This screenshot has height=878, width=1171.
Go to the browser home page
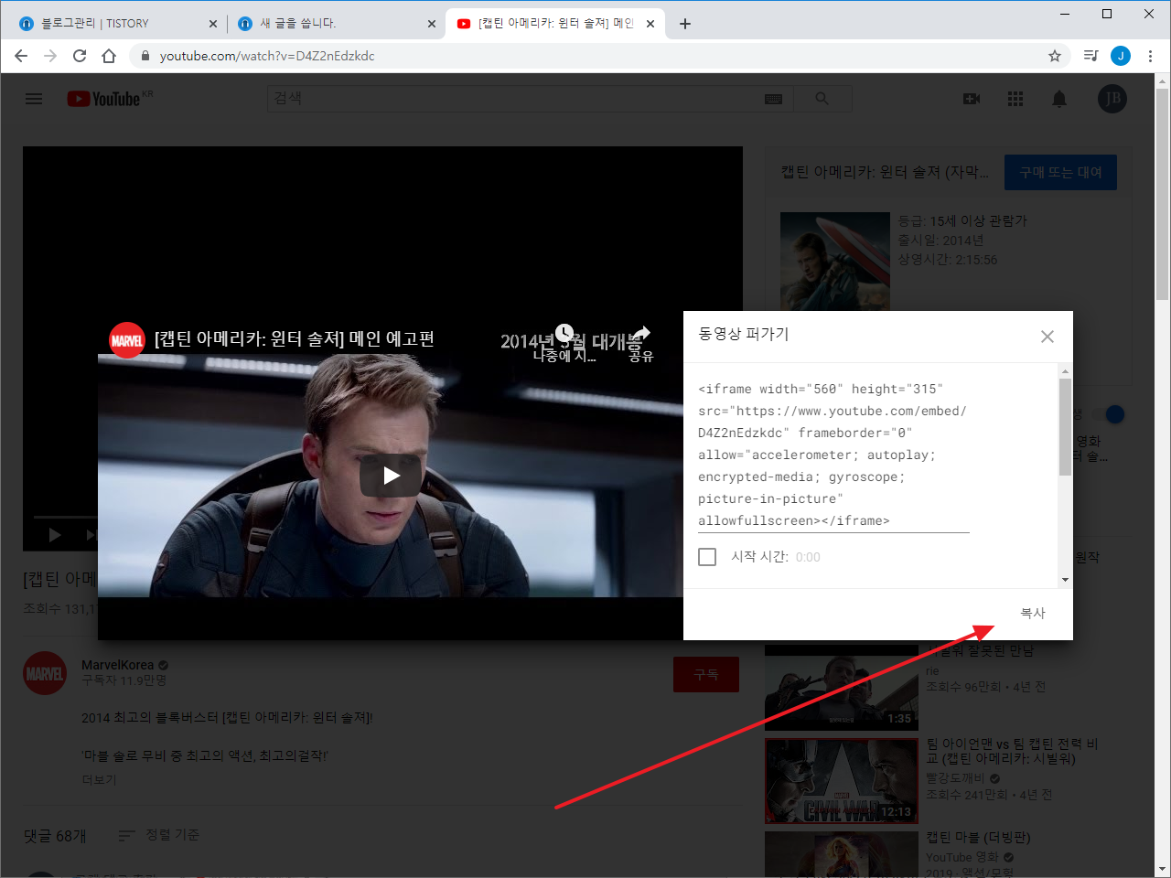[109, 56]
